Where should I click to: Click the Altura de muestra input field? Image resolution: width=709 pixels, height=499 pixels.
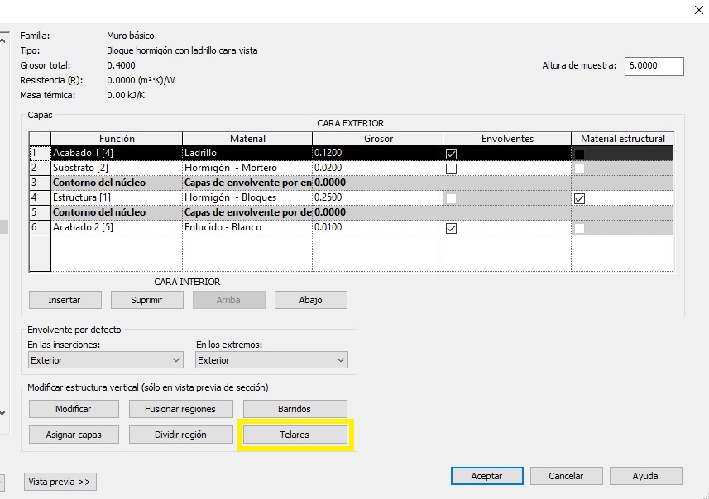tap(654, 66)
